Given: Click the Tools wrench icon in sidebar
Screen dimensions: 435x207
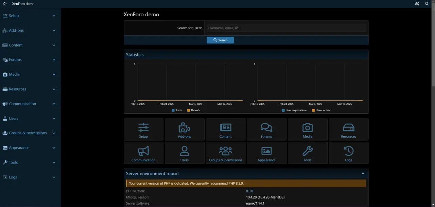Looking at the screenshot, I should 5,162.
